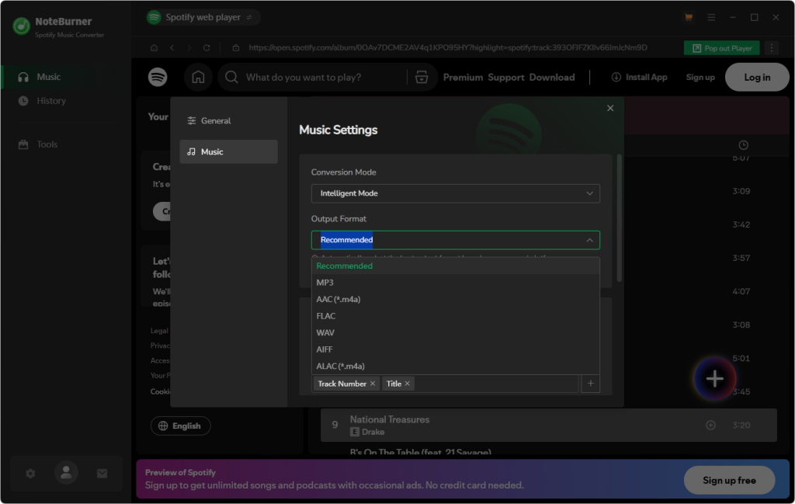Switch to the General settings tab
795x504 pixels.
point(229,120)
